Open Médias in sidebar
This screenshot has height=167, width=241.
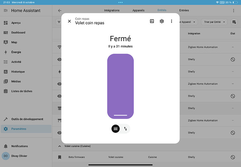[x=26, y=82]
